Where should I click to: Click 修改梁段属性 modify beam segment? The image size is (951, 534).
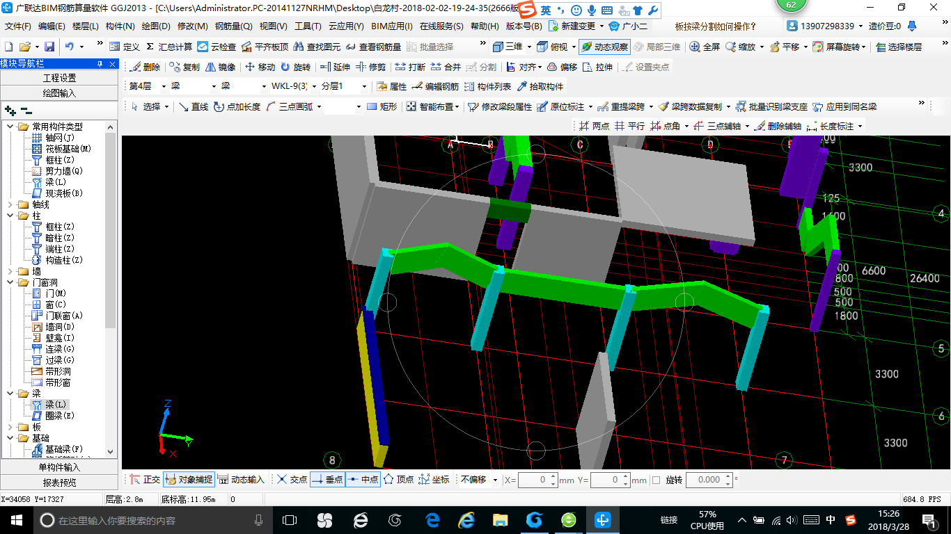click(x=499, y=106)
